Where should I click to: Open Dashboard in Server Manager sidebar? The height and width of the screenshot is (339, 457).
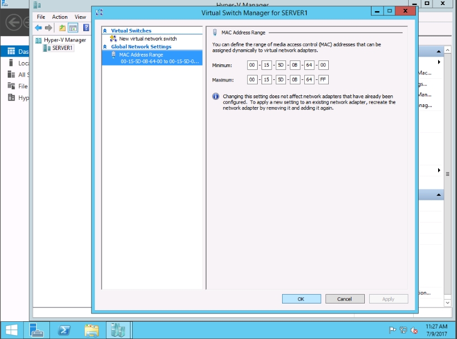tap(14, 52)
